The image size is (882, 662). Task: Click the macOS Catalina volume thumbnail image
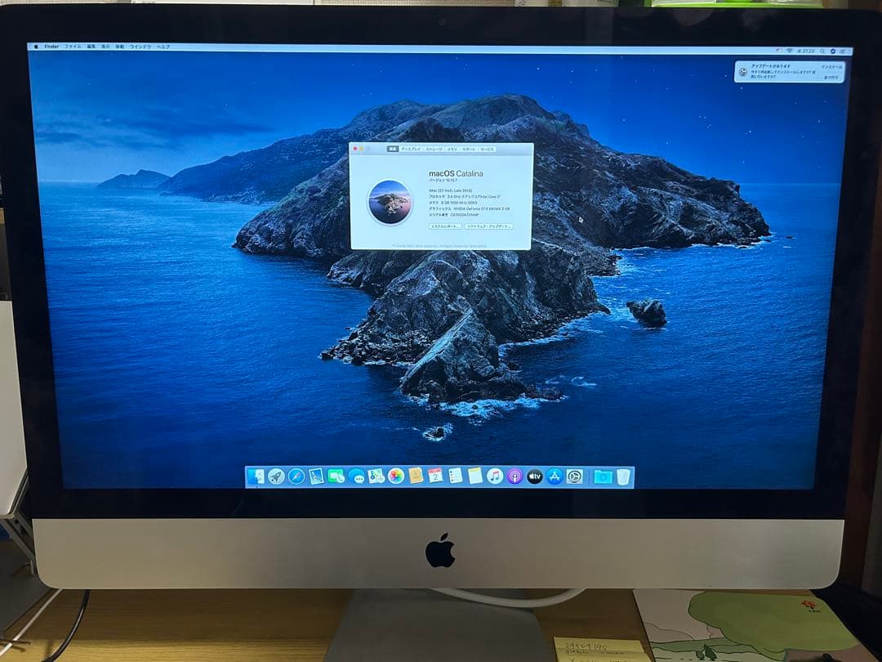tap(390, 199)
